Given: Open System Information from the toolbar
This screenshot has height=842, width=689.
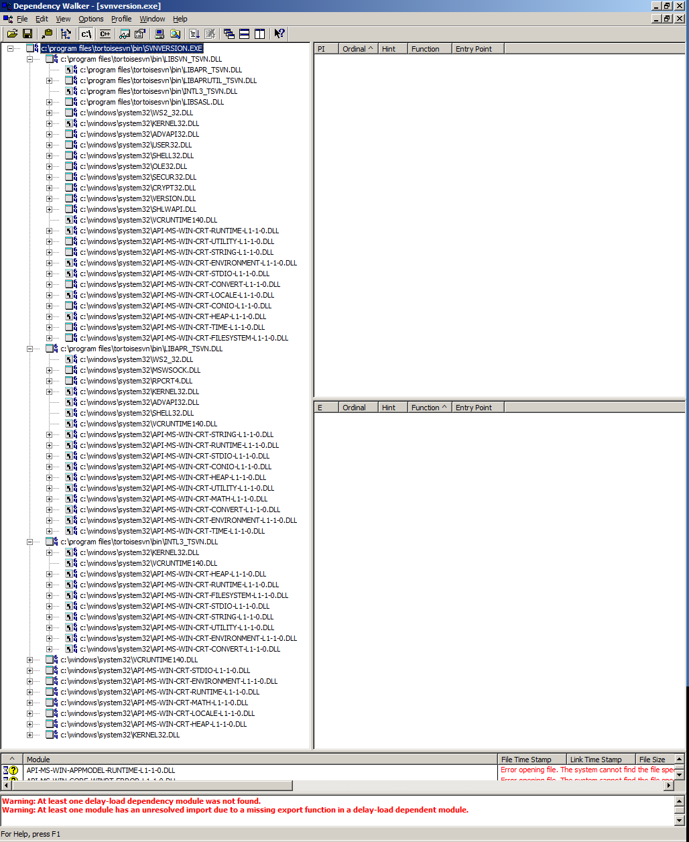Looking at the screenshot, I should point(160,34).
